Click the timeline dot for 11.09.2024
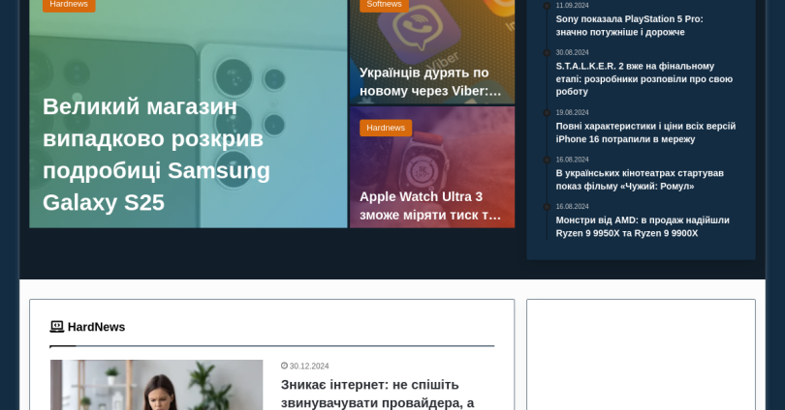 click(x=547, y=6)
